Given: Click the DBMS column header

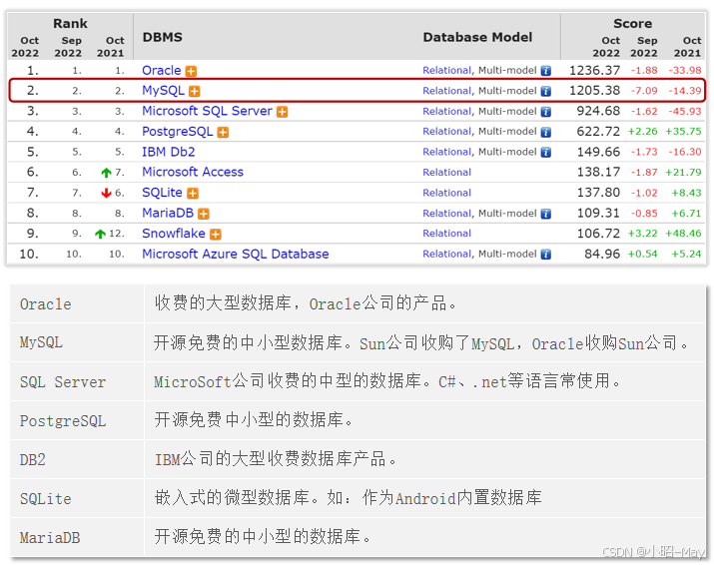Looking at the screenshot, I should click(x=162, y=37).
